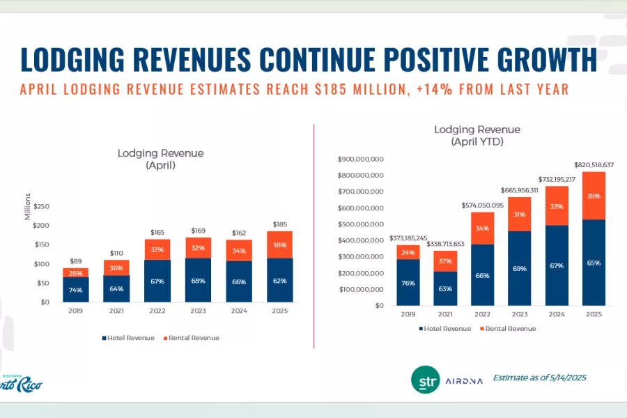Click the 65% hotel segment of YTD 2025 bar

(x=594, y=263)
